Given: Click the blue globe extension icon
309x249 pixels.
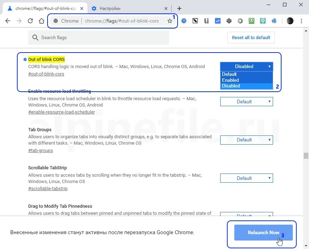Looking at the screenshot, I should 274,21.
